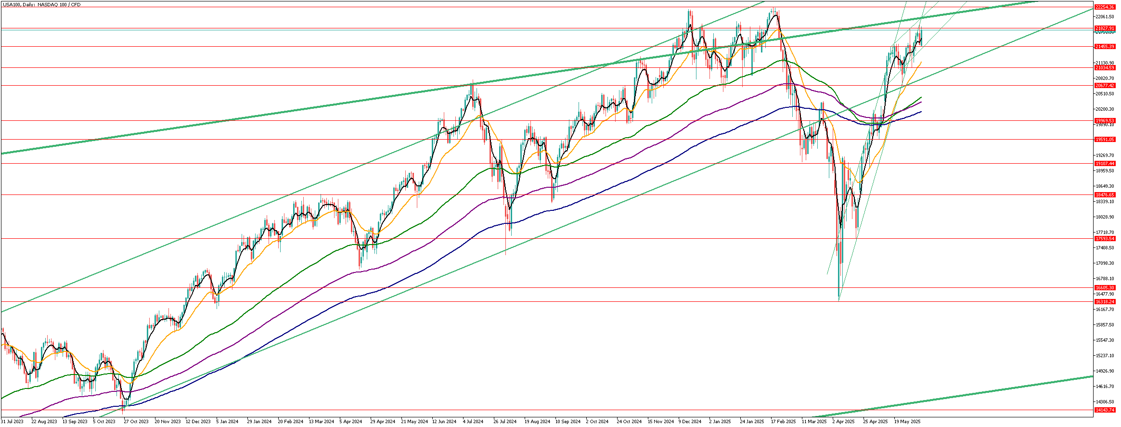This screenshot has width=1121, height=427.
Task: Select the 20677.42 red price level label
Action: pyautogui.click(x=1105, y=86)
